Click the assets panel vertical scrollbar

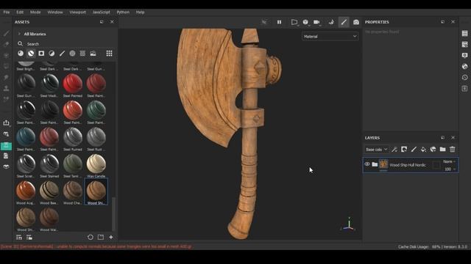click(113, 214)
